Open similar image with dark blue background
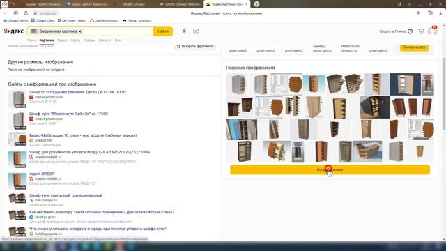The height and width of the screenshot is (251, 446). [406, 84]
